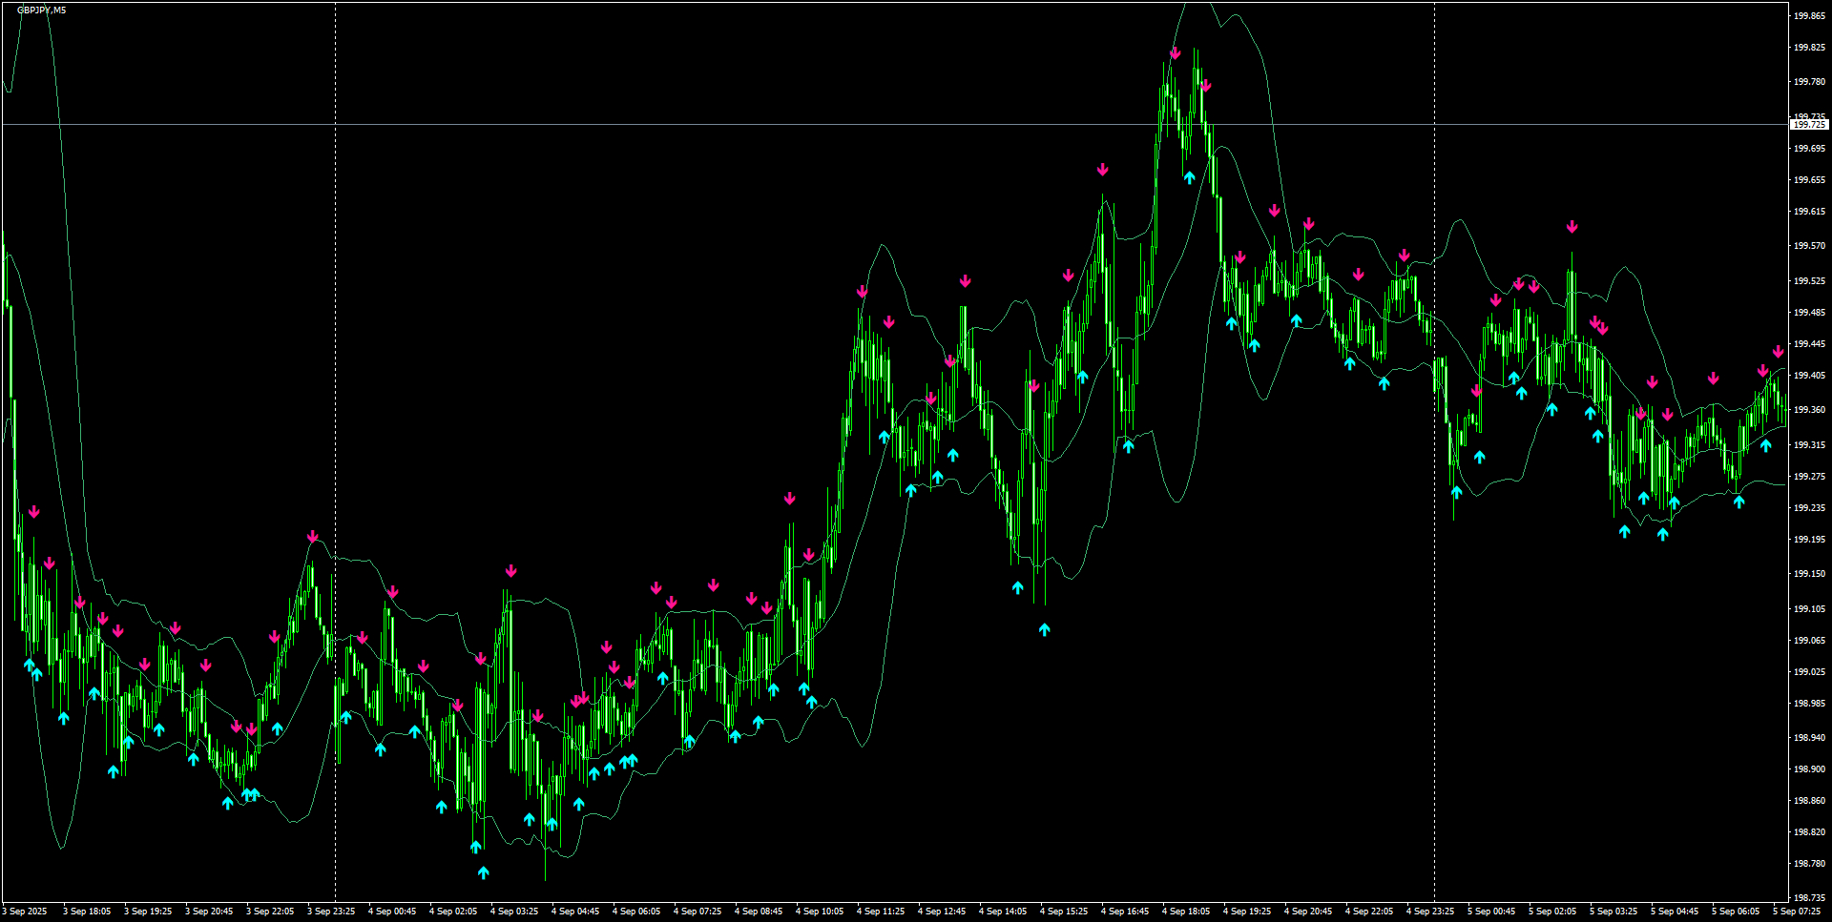Select the cyan up arrow beside the 4 Sep 14:05 label

point(1016,588)
